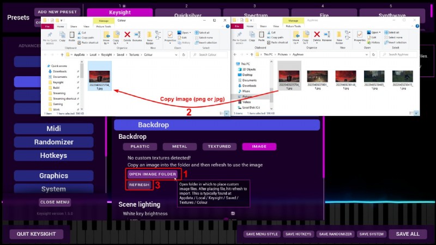Image resolution: width=436 pixels, height=245 pixels.
Task: Switch to Fire preset tab
Action: (324, 14)
